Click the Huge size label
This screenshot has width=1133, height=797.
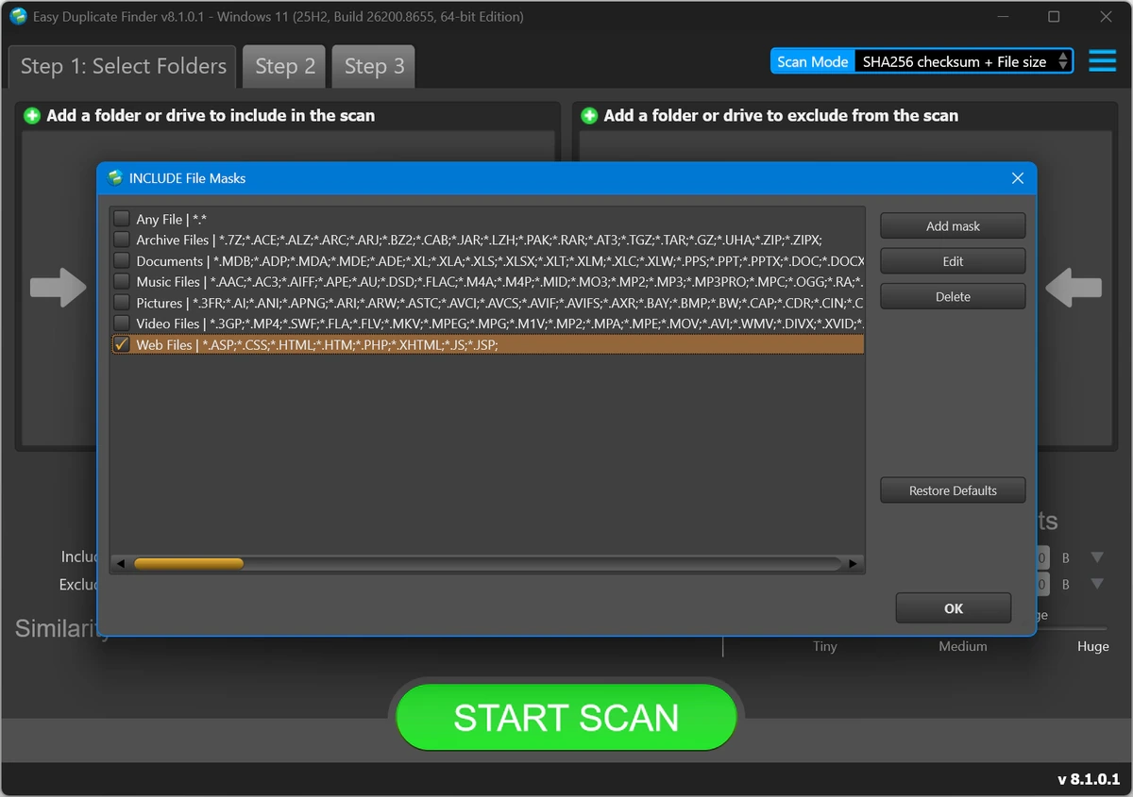point(1093,646)
